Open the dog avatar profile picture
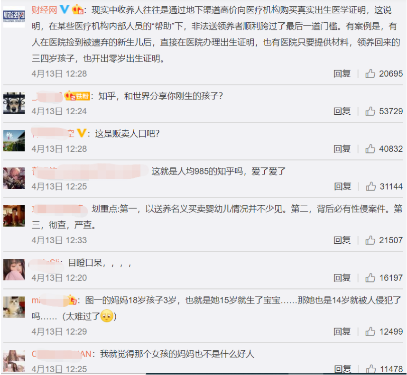Viewport: 407px width, 375px height. (x=14, y=103)
